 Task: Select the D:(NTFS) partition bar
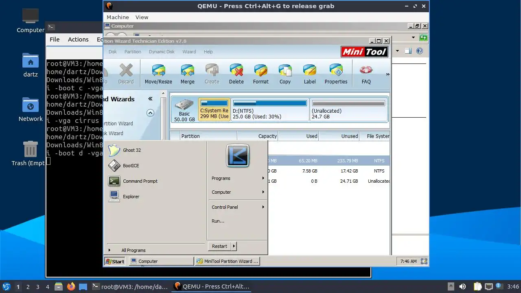269,110
